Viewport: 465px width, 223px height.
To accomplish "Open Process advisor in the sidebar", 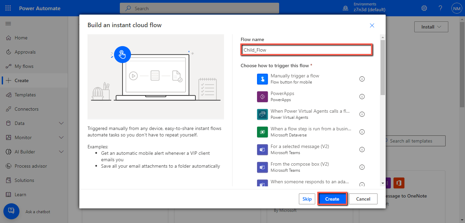I will [x=34, y=166].
